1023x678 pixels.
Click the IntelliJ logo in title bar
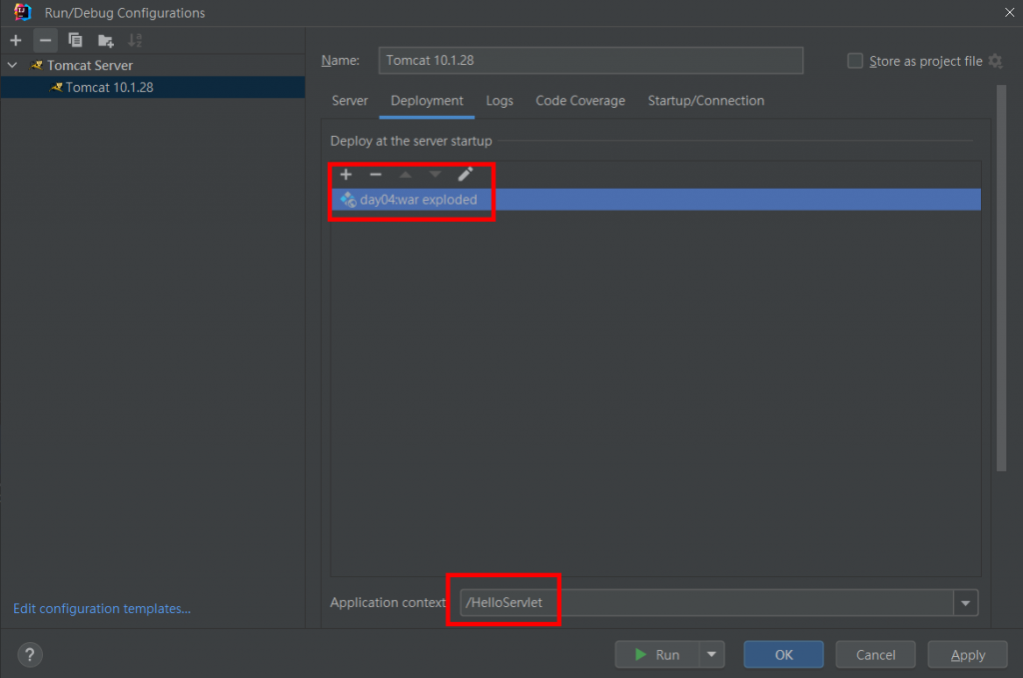pos(23,12)
